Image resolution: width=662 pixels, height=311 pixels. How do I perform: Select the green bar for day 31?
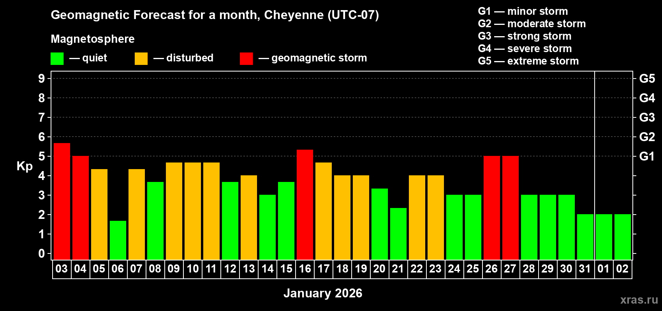click(585, 237)
